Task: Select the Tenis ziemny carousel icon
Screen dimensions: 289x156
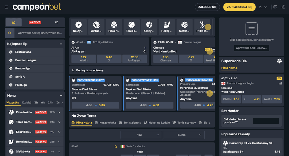Action: (x=132, y=25)
